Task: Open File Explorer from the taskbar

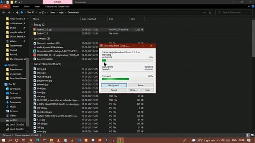Action: (x=51, y=140)
